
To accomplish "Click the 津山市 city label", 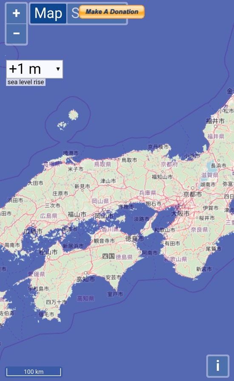I will [108, 181].
